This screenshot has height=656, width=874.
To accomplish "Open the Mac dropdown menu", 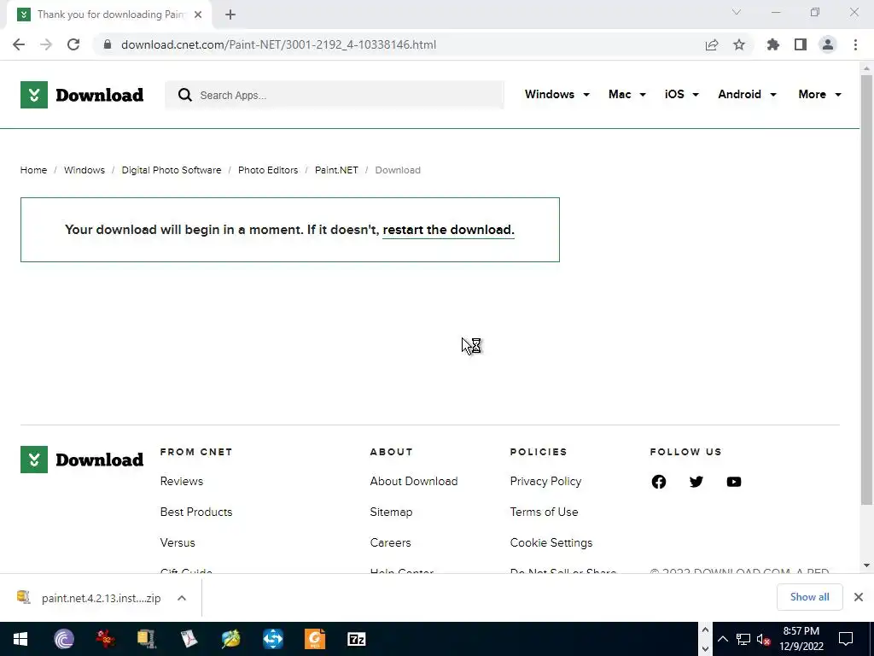I will point(627,94).
